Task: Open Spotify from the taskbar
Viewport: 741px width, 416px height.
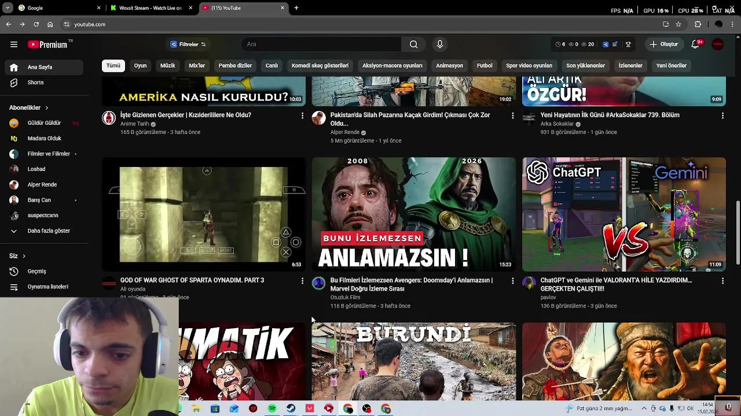Action: point(272,408)
